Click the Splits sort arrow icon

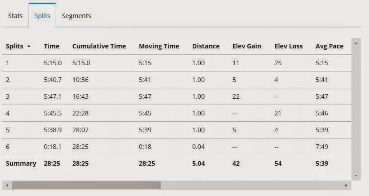click(29, 46)
